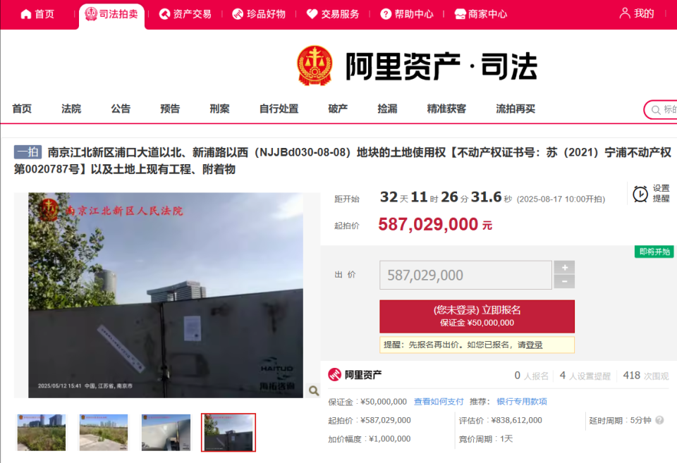
Task: Select the second thumbnail image
Action: 104,433
